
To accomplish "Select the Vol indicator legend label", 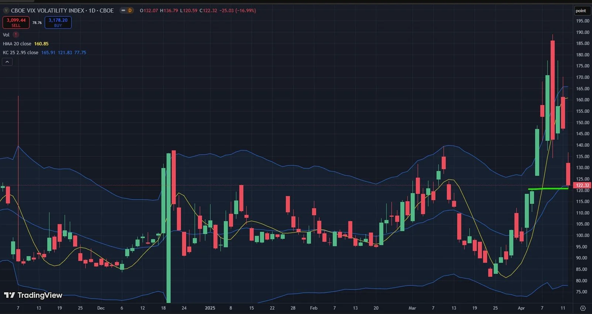I will point(6,35).
